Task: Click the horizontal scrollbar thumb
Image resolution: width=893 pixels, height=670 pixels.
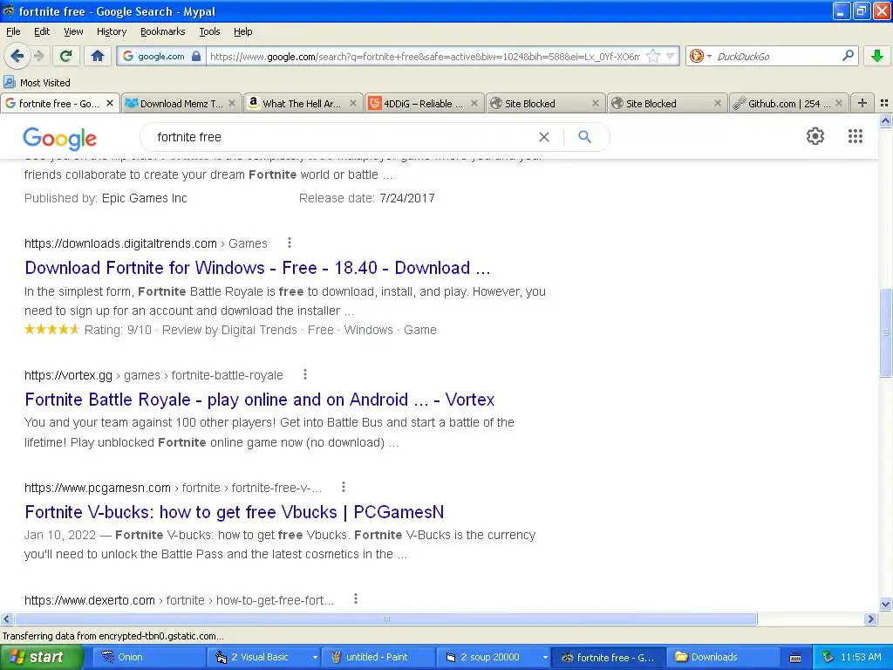Action: 385,619
